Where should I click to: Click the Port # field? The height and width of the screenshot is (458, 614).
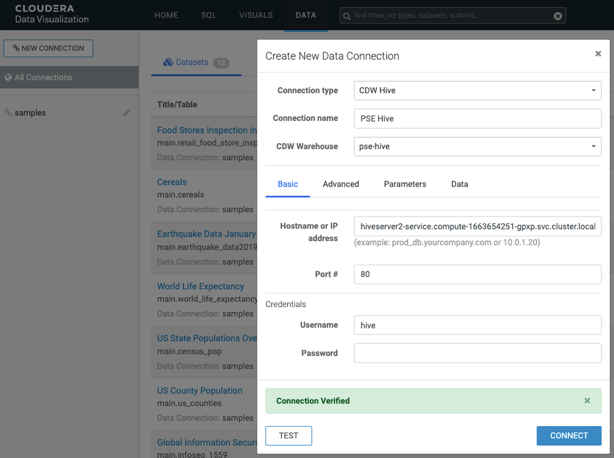tap(478, 274)
